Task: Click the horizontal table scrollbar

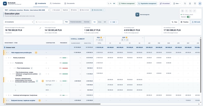Action: pos(53,104)
